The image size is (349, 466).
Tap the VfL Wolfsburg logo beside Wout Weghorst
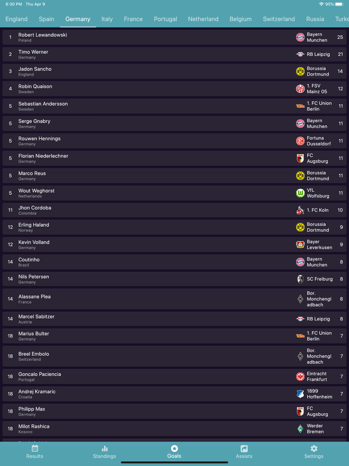300,193
